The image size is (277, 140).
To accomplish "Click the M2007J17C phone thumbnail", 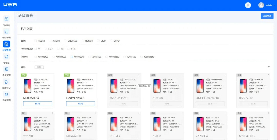I will (27, 86).
